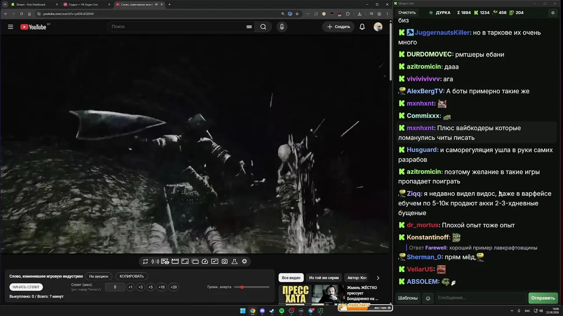The height and width of the screenshot is (316, 563).
Task: Add 10 minutes to the split
Action: [x=162, y=287]
